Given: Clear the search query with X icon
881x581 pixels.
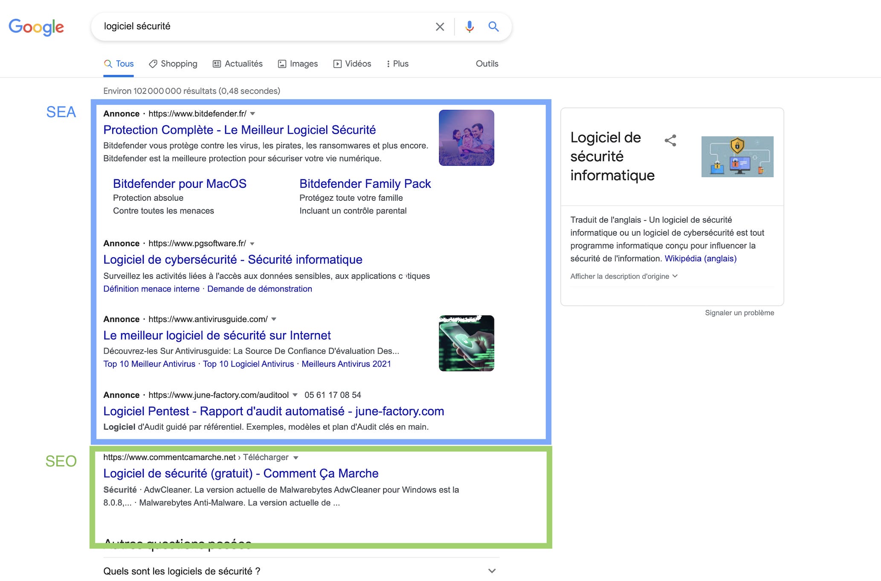Looking at the screenshot, I should click(440, 27).
